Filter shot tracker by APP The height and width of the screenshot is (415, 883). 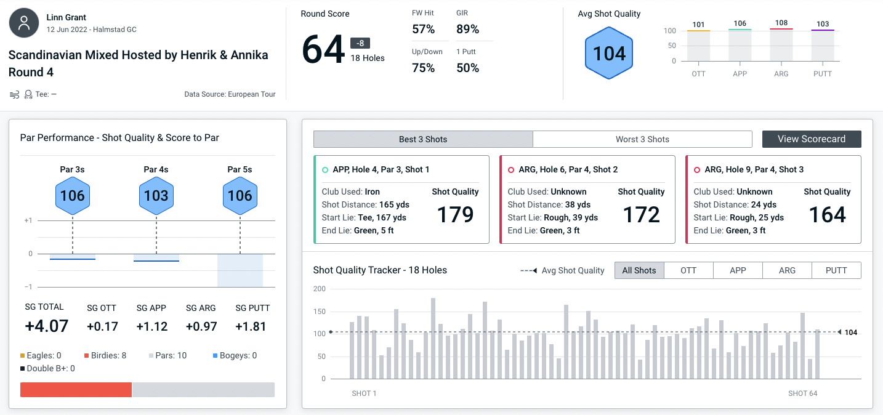738,270
